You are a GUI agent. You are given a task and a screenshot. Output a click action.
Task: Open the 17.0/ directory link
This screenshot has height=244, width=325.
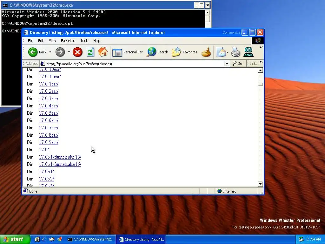(x=44, y=150)
